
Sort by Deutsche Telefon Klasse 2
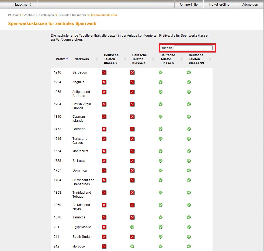click(x=111, y=59)
